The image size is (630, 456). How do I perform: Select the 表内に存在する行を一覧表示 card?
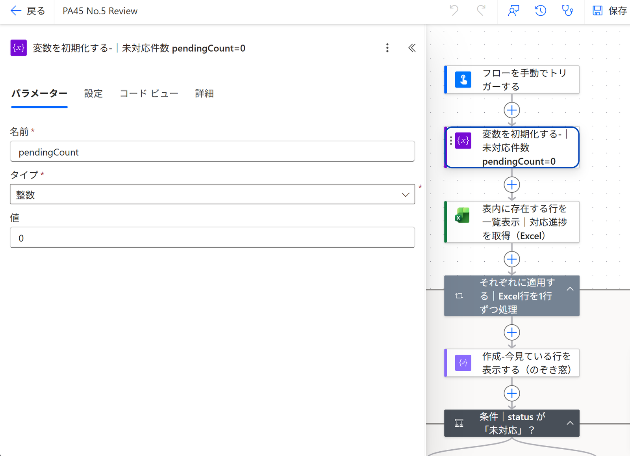click(x=512, y=222)
